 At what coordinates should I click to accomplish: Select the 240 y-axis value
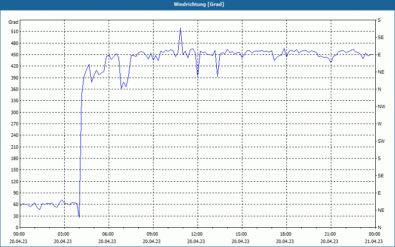pos(15,135)
